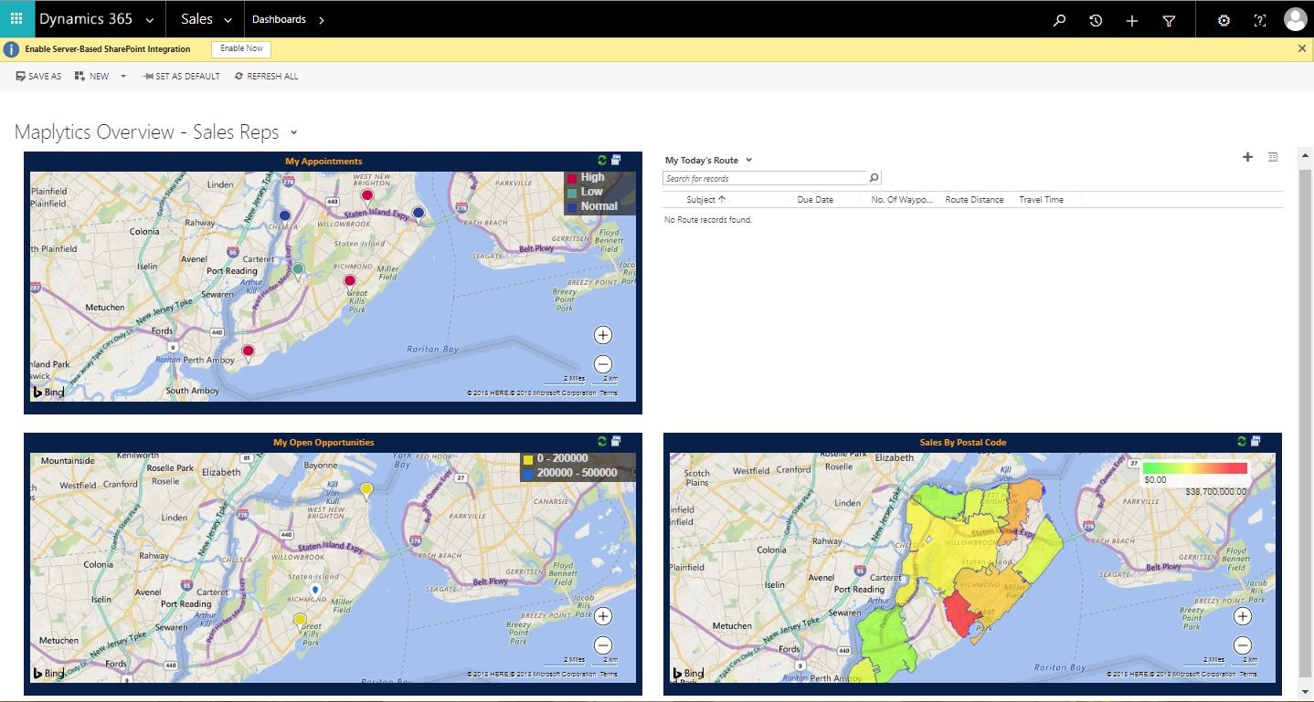
Task: Add new route record with plus icon
Action: 1247,157
